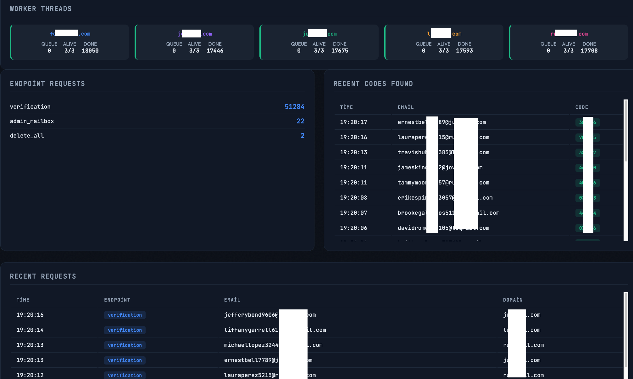
Task: Click the verification tag for tiffanygarrett request
Action: (x=125, y=330)
